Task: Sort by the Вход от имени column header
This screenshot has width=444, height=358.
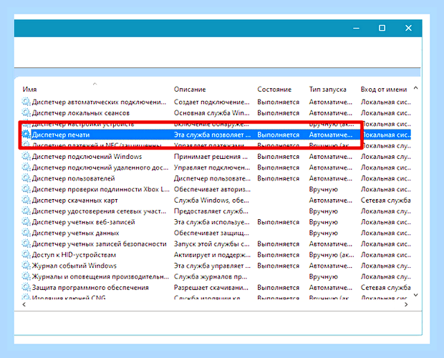Action: coord(384,89)
